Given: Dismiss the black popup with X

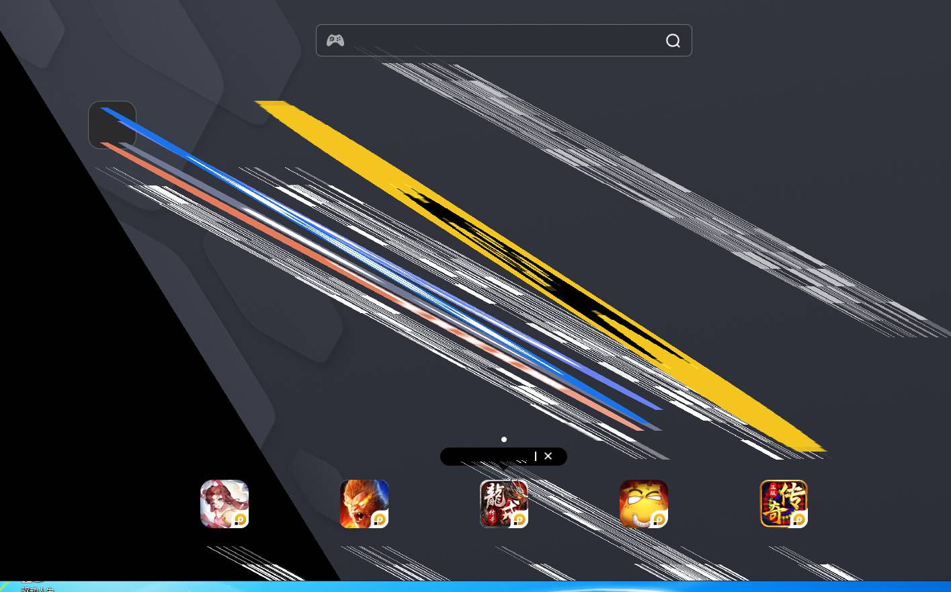Looking at the screenshot, I should pos(548,456).
